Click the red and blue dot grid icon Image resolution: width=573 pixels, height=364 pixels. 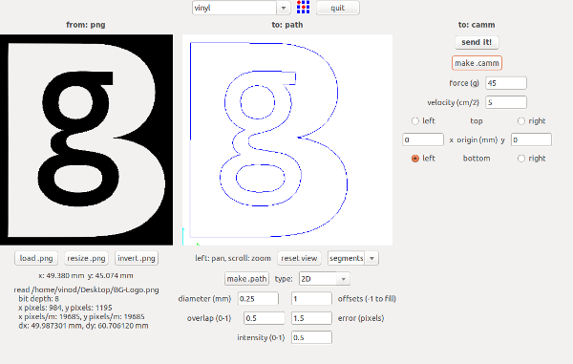(x=303, y=8)
